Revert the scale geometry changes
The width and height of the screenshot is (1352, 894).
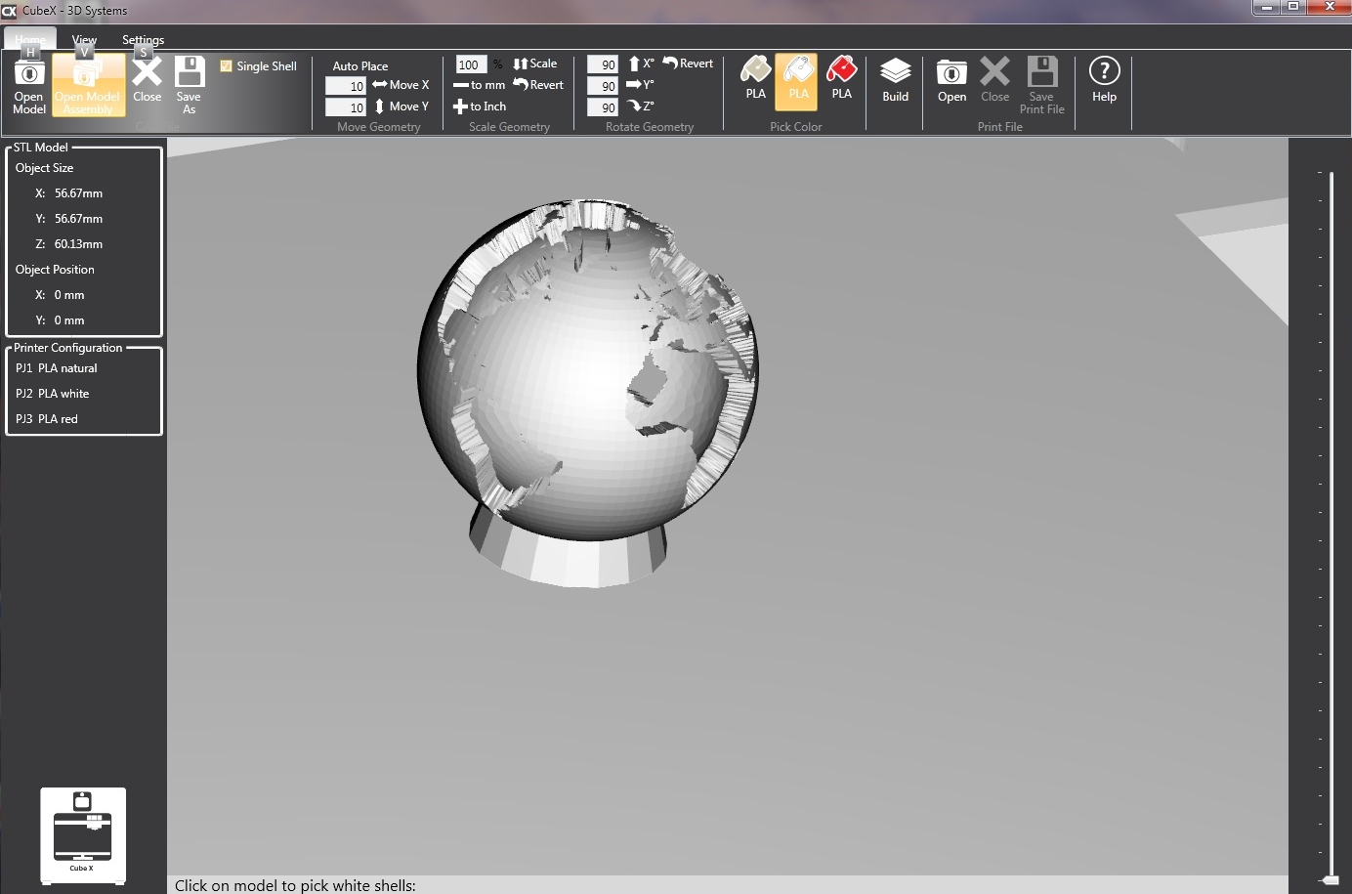click(538, 85)
